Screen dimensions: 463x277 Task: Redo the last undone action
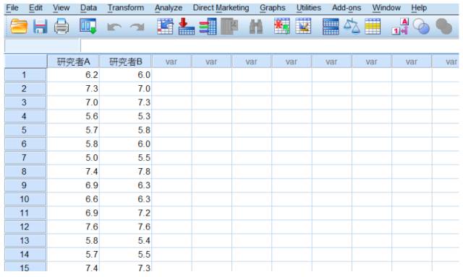pos(137,27)
